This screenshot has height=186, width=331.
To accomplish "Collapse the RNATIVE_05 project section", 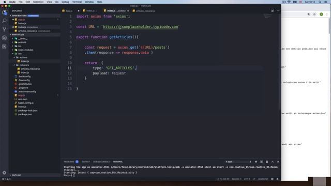I will pos(18,35).
